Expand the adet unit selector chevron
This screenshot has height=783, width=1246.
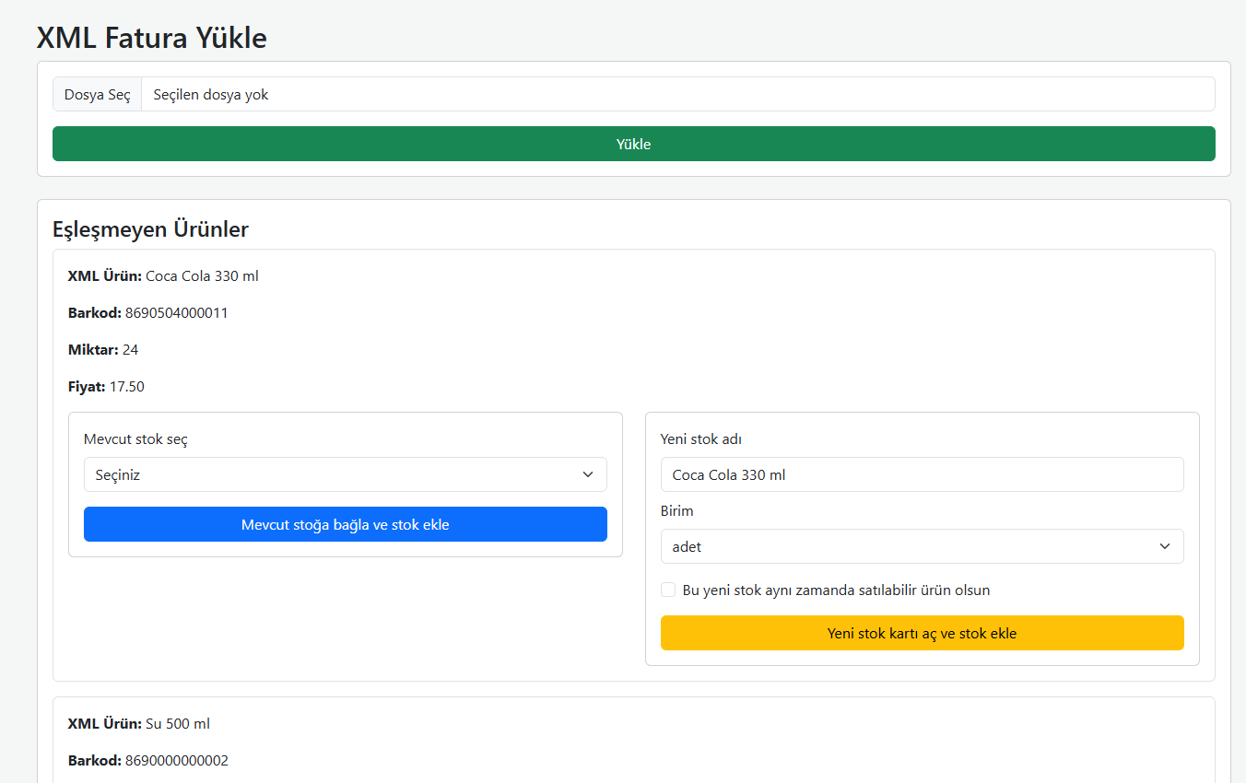[x=1163, y=545]
